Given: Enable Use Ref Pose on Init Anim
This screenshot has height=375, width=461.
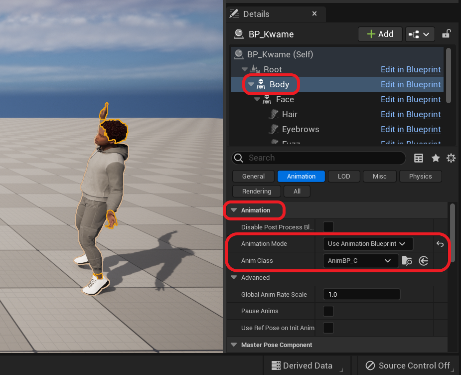Looking at the screenshot, I should pos(328,328).
